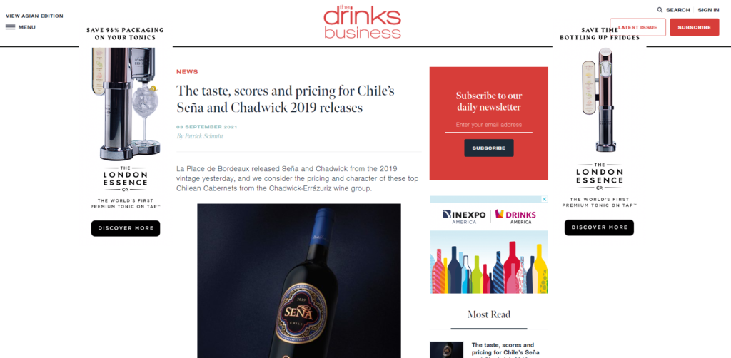Click the London Essence logo in left ad
The width and height of the screenshot is (731, 358).
click(126, 179)
